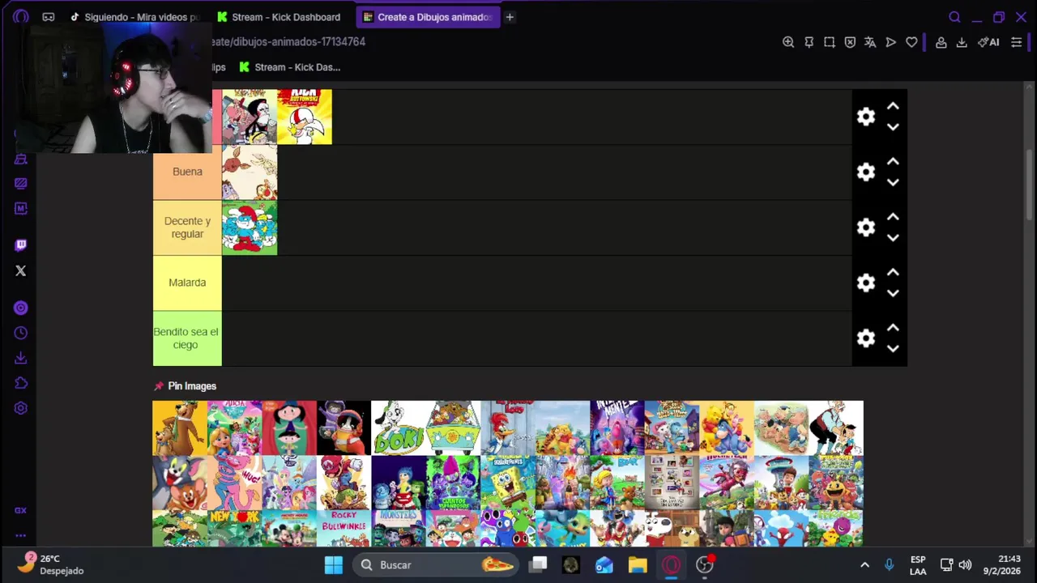Click the Malarda yellow tier label

(187, 283)
